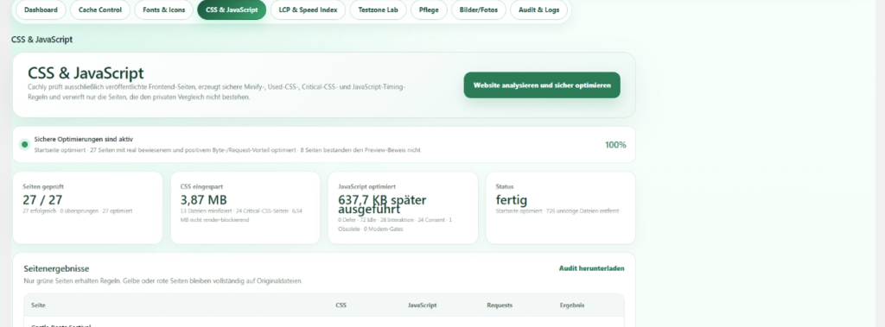Switch to the Pflege tab

click(x=429, y=9)
